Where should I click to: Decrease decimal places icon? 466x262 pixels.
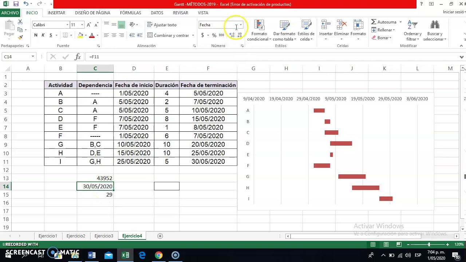click(240, 35)
